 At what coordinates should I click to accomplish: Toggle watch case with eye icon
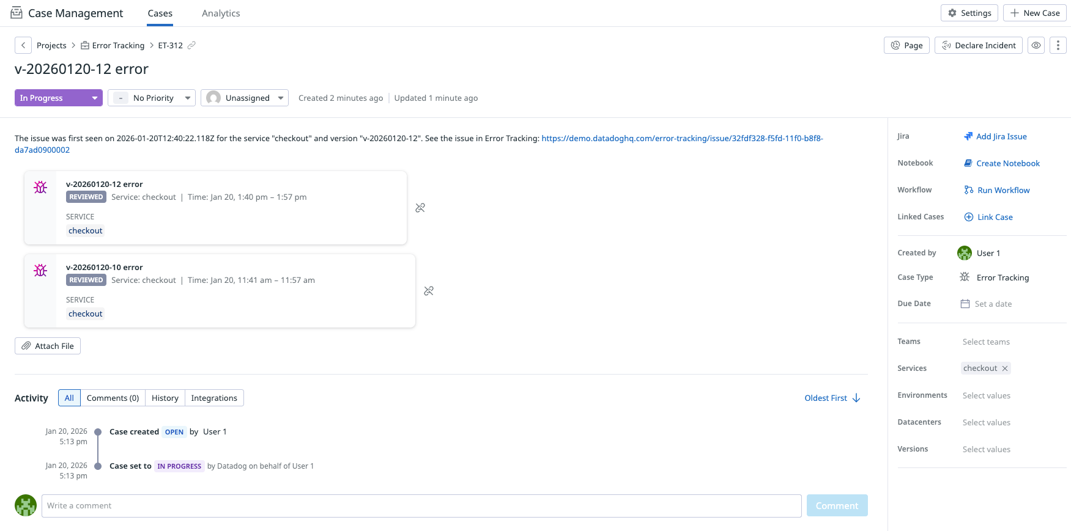(1036, 45)
